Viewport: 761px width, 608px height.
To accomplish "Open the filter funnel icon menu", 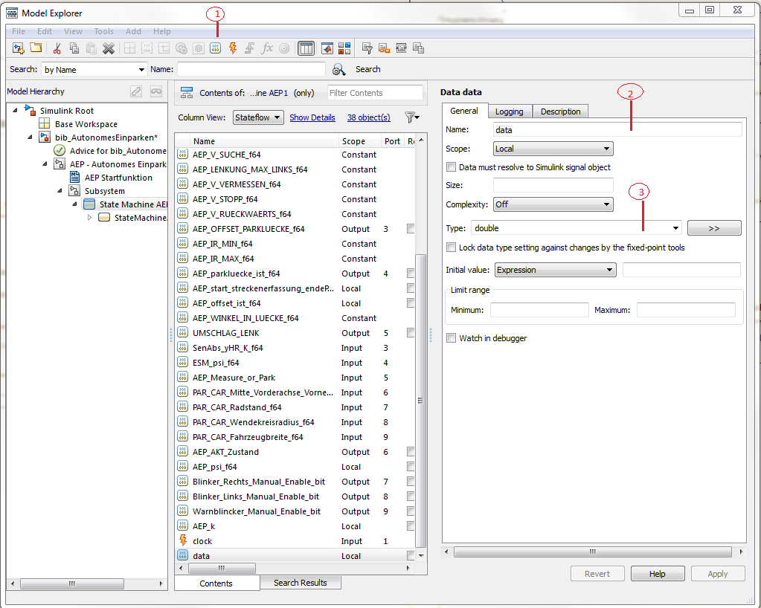I will (x=411, y=117).
